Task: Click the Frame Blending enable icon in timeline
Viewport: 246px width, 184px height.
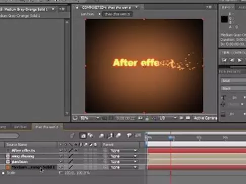Action: point(110,135)
